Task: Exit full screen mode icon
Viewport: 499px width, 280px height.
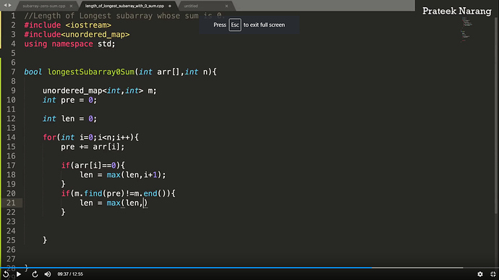Action: [493, 274]
